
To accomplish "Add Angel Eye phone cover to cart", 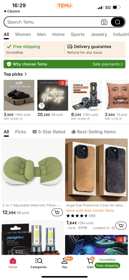I will pos(121,225).
